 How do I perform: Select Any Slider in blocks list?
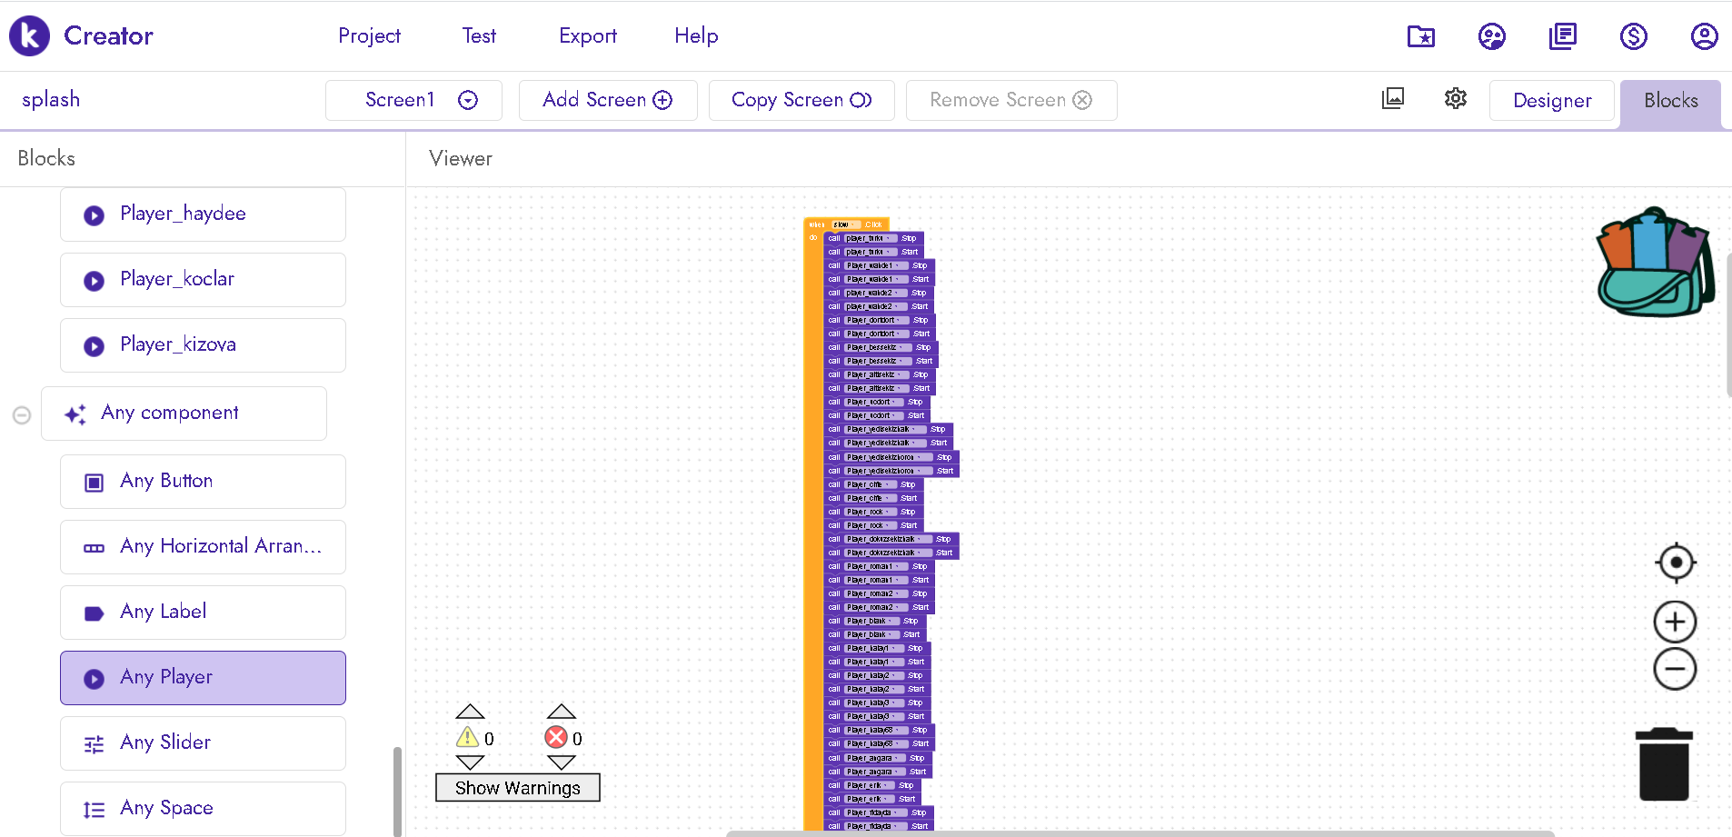tap(203, 742)
